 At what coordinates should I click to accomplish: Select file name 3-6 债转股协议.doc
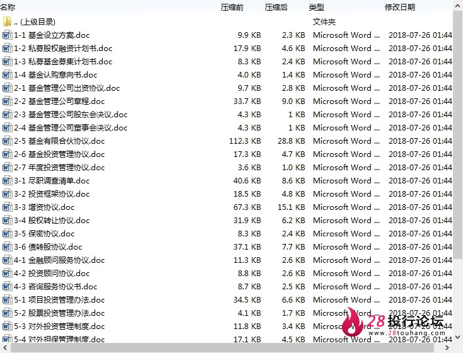pyautogui.click(x=48, y=247)
